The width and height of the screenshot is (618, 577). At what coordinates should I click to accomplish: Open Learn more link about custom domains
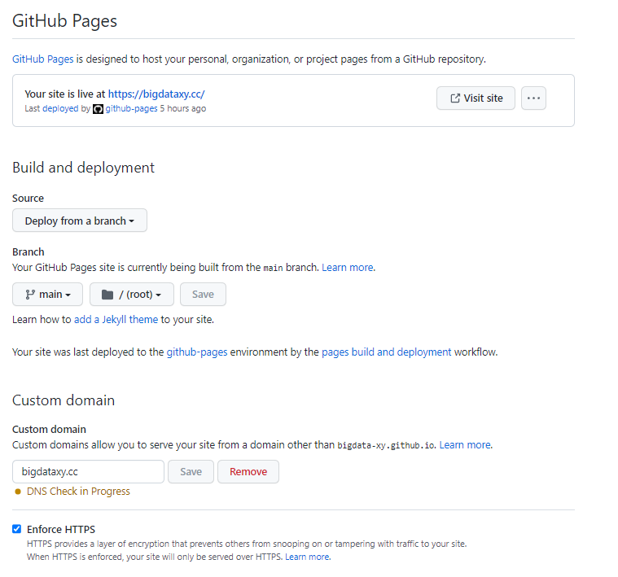(465, 445)
